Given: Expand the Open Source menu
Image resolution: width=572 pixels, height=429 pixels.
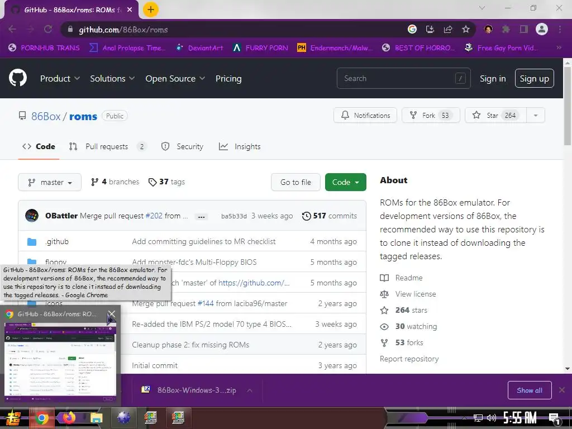Looking at the screenshot, I should pos(175,78).
